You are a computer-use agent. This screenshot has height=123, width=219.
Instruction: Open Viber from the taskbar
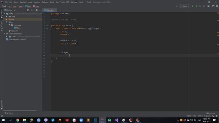(x=46, y=120)
